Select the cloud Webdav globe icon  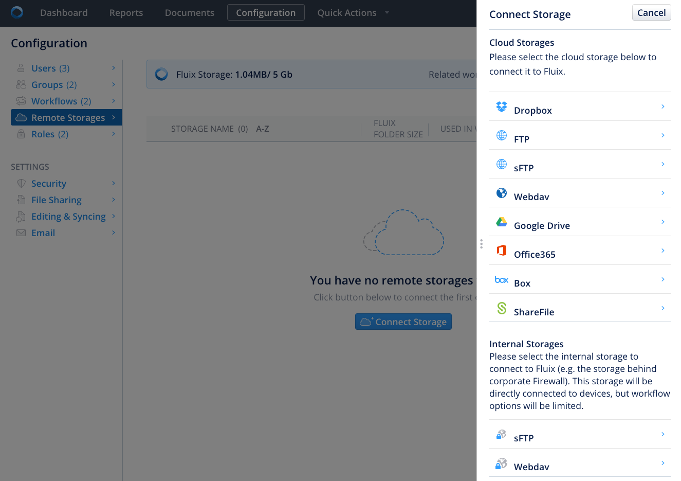(x=501, y=193)
